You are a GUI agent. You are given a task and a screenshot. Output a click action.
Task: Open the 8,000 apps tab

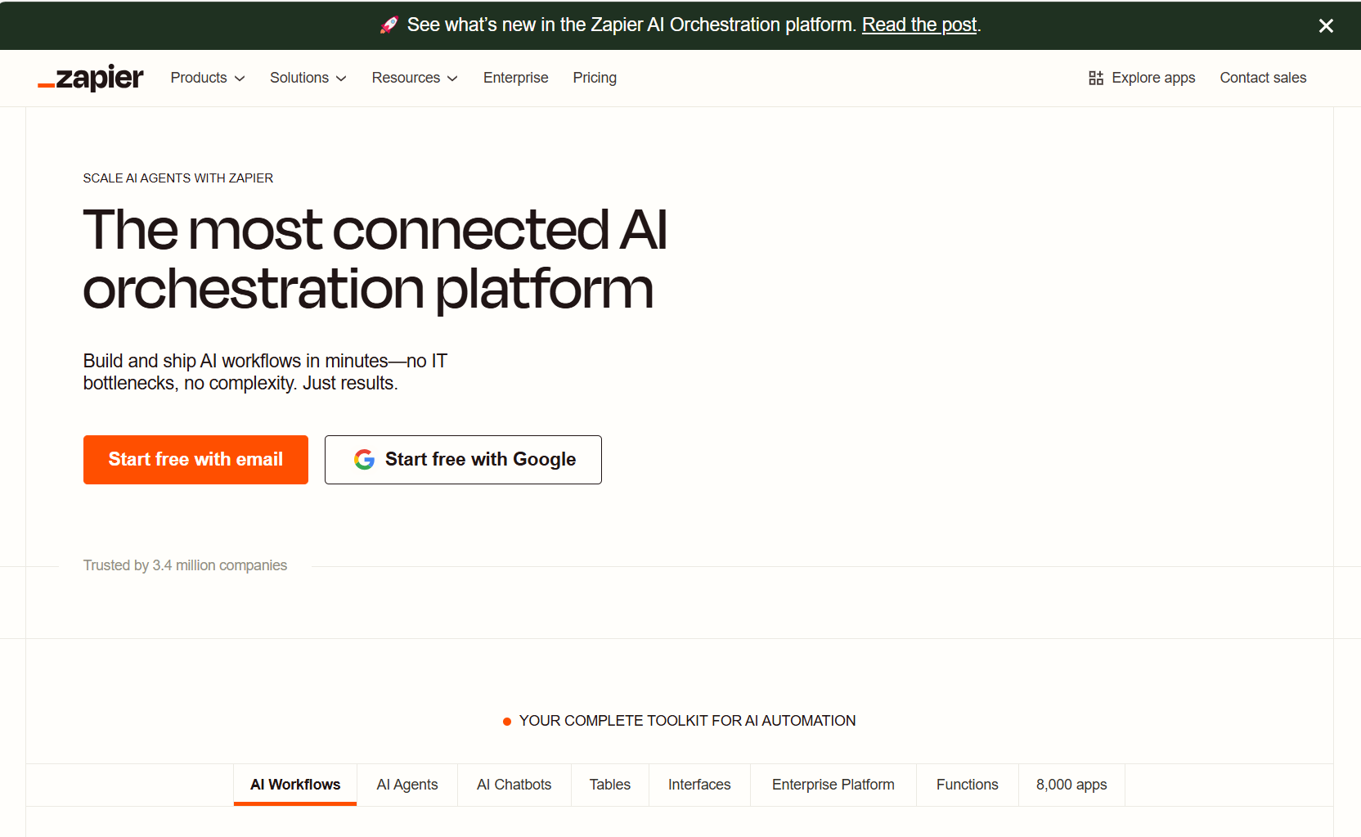1071,785
